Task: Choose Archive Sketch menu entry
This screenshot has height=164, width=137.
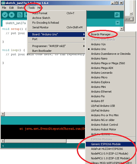Action: point(56,18)
